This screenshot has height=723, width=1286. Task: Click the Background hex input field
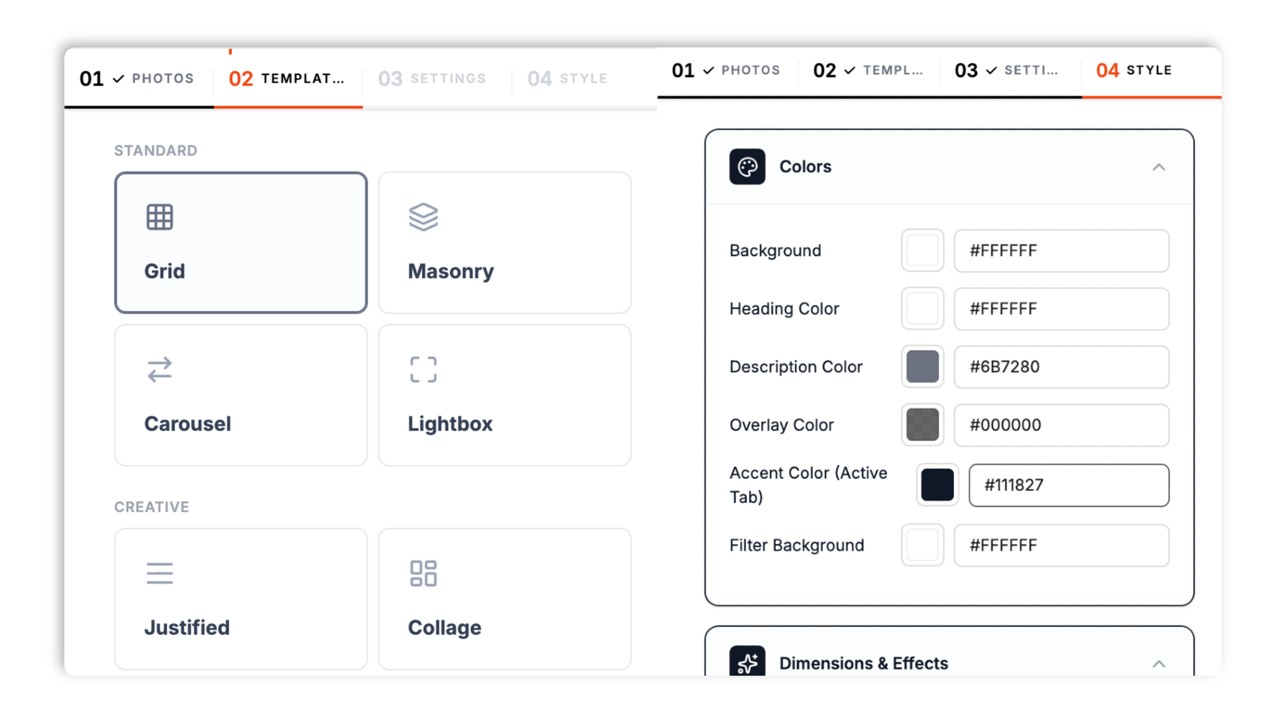(x=1061, y=251)
